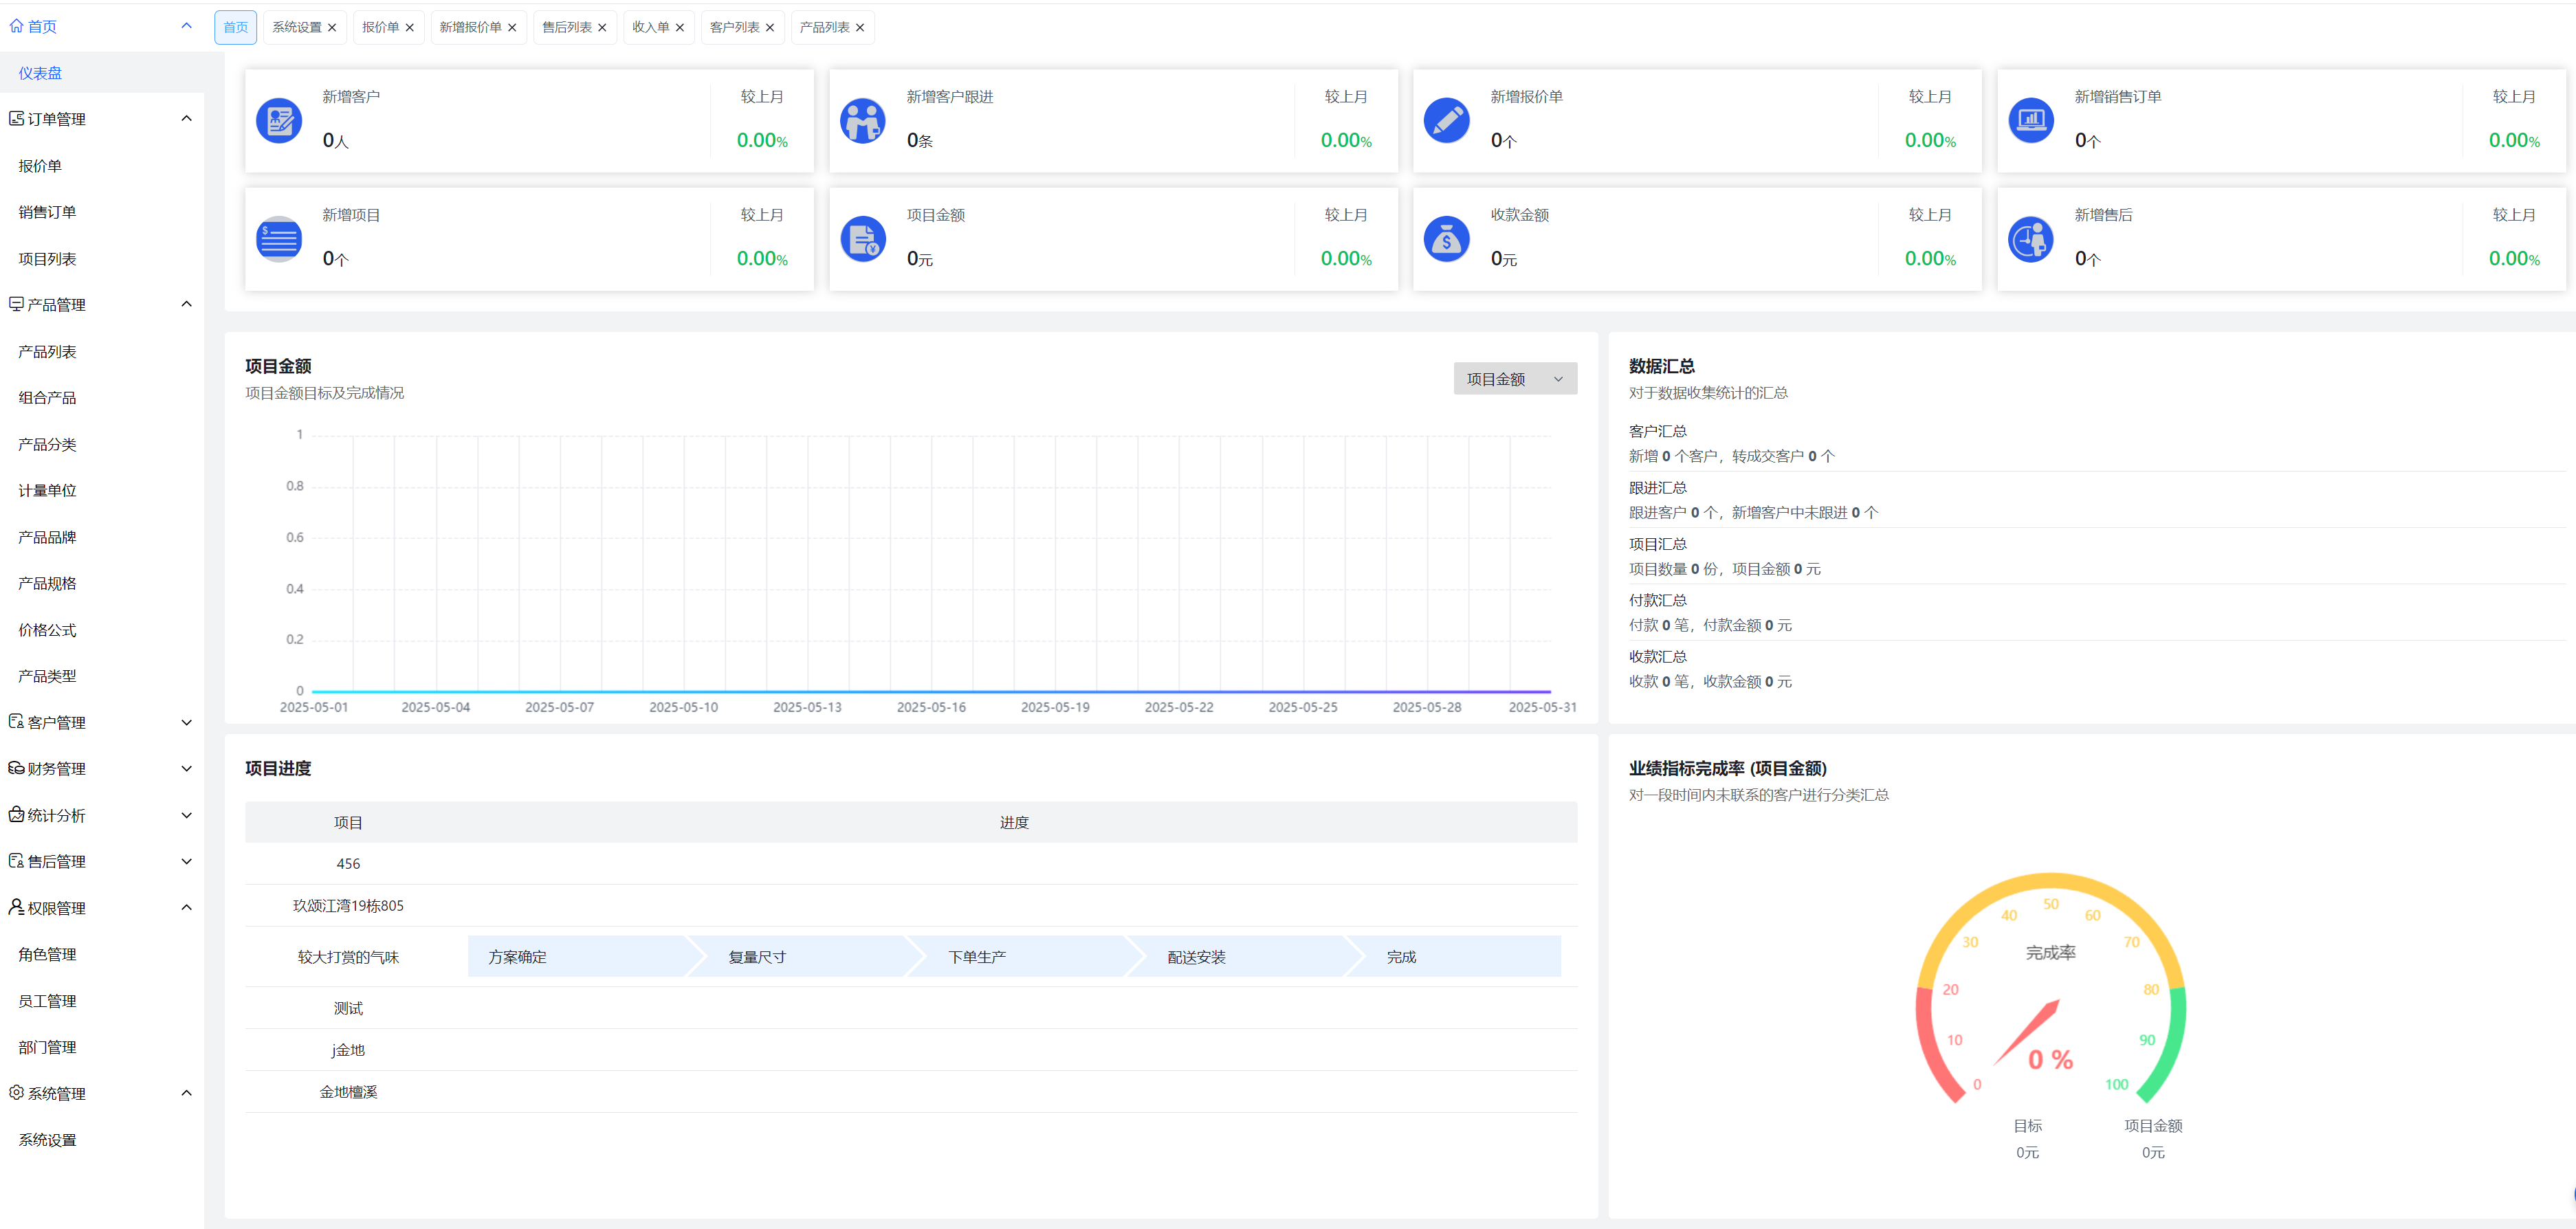The height and width of the screenshot is (1229, 2576).
Task: Close the 售后列表 tab
Action: coord(602,28)
